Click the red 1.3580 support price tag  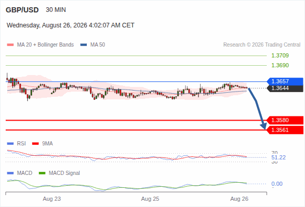click(x=285, y=120)
